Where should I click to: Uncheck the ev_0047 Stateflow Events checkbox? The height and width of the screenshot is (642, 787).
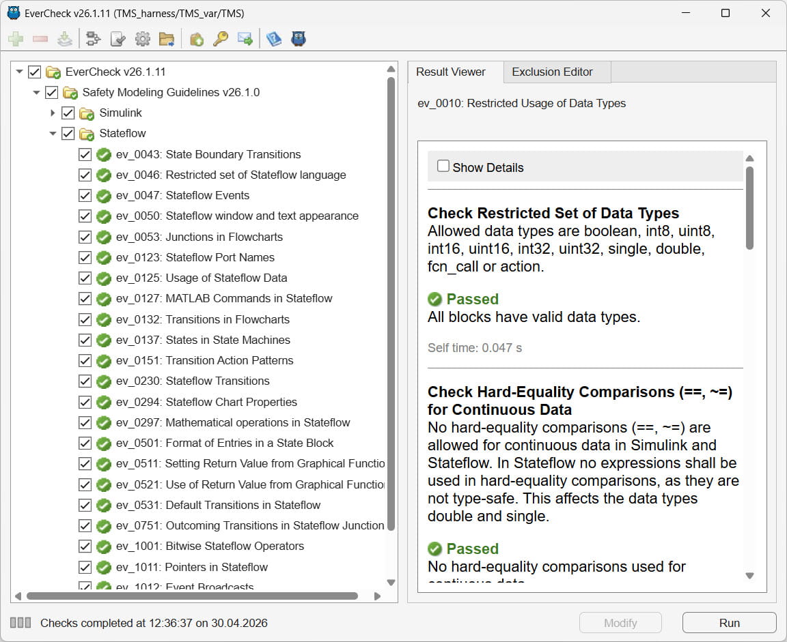[x=85, y=195]
